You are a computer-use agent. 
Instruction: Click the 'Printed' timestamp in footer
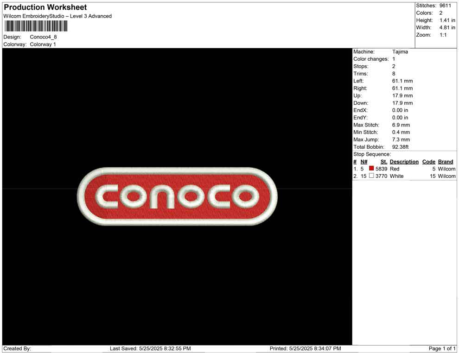306,348
